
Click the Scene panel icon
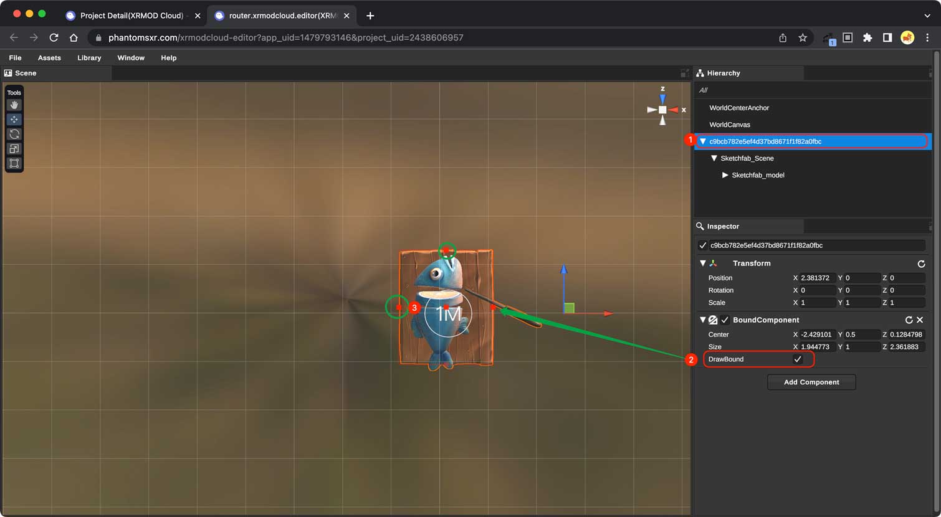click(8, 73)
